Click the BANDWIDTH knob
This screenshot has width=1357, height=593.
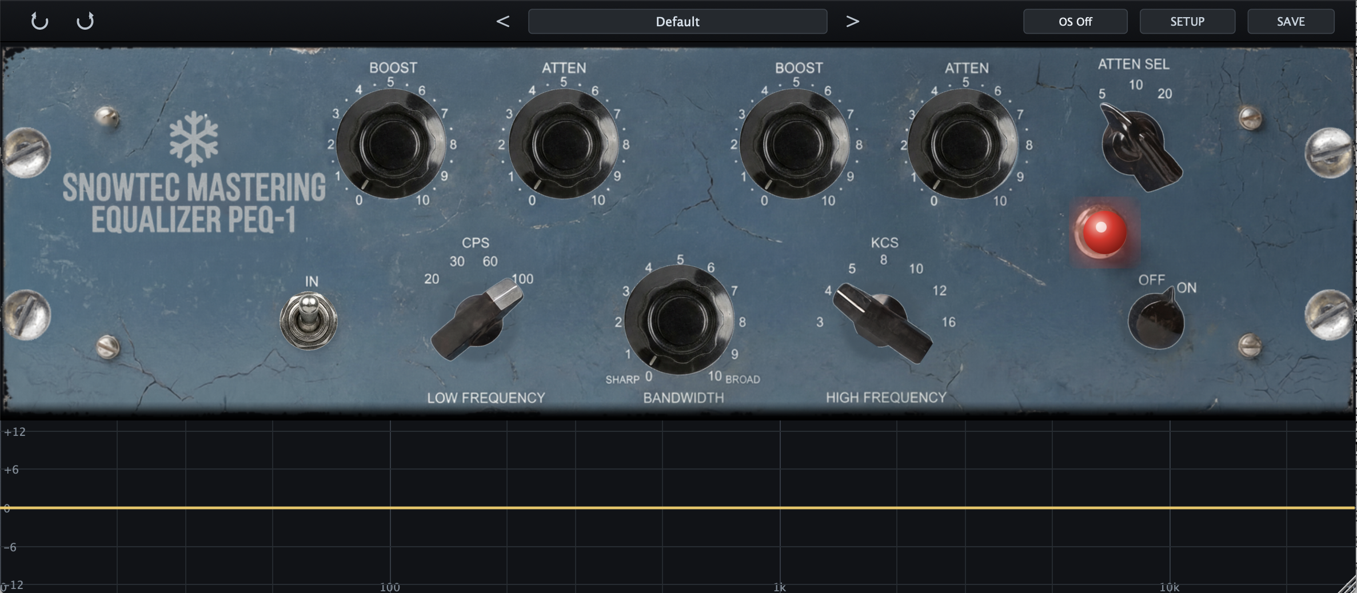click(x=679, y=320)
